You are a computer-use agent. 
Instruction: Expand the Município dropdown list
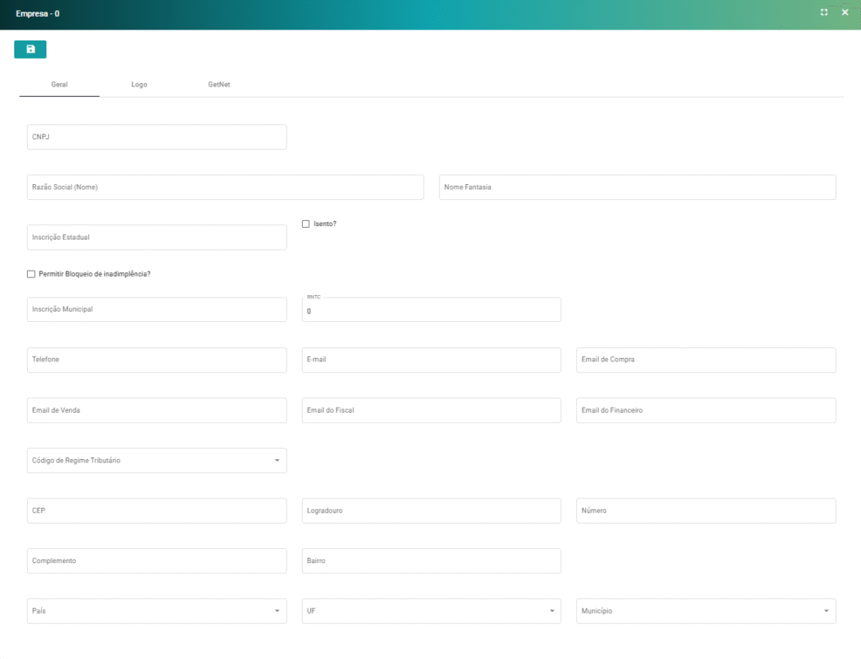(x=705, y=611)
